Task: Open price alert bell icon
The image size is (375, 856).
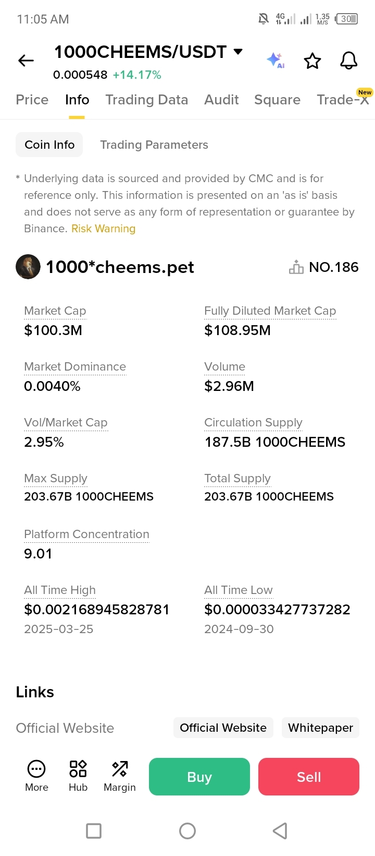Action: [348, 61]
